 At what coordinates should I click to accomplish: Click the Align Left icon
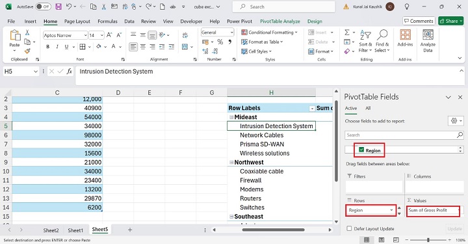pos(133,47)
